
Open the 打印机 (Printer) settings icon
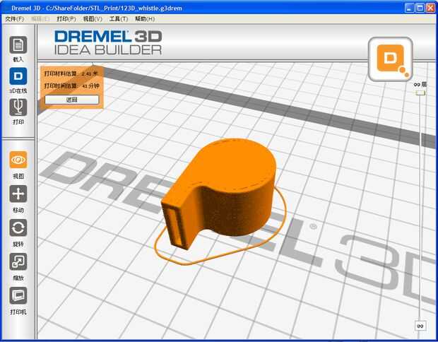[x=18, y=295]
